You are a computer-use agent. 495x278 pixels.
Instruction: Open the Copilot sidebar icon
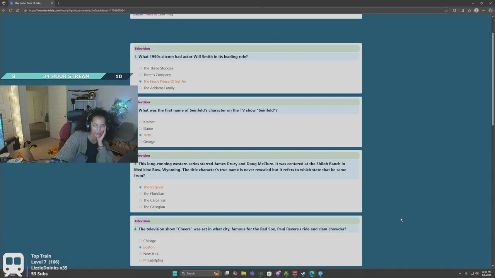[491, 10]
